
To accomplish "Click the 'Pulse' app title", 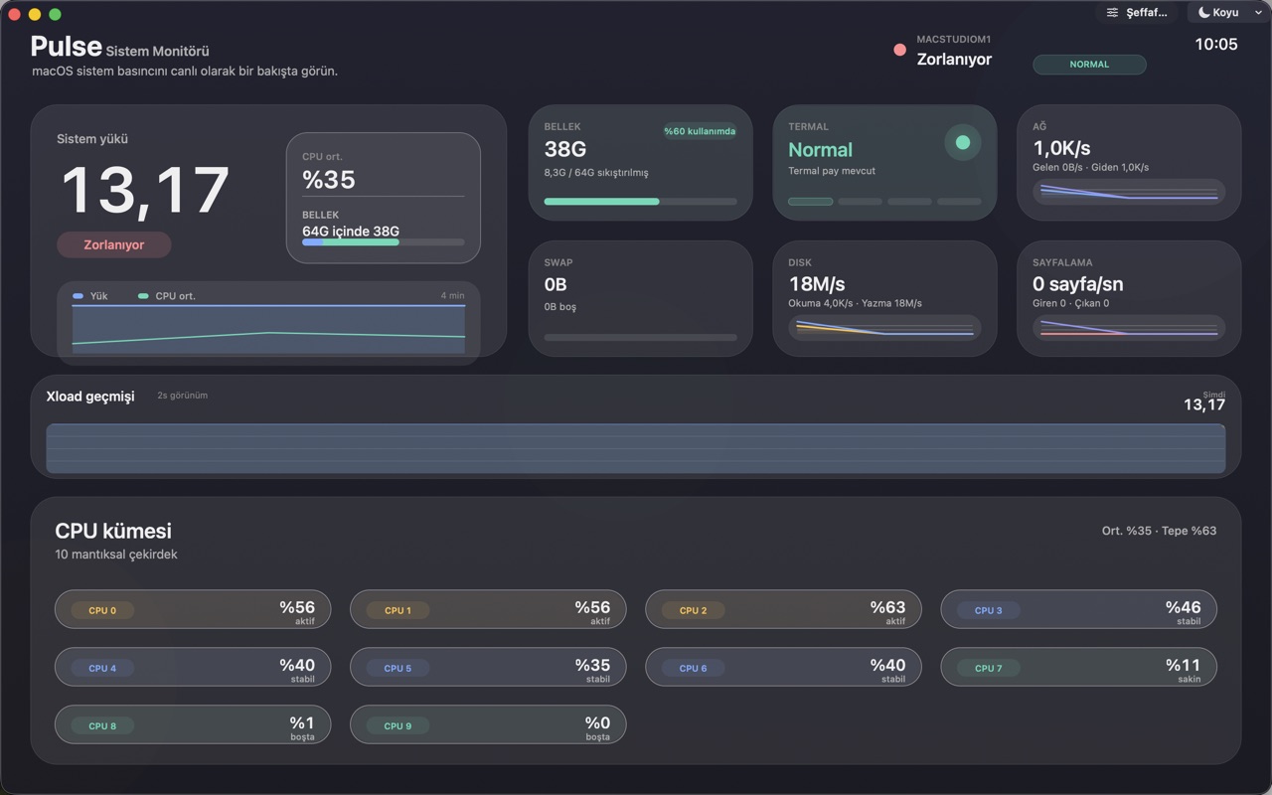I will pyautogui.click(x=66, y=46).
